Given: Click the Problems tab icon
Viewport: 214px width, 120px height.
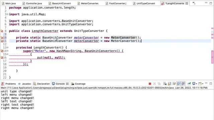Looking at the screenshot, I should pos(3,84).
